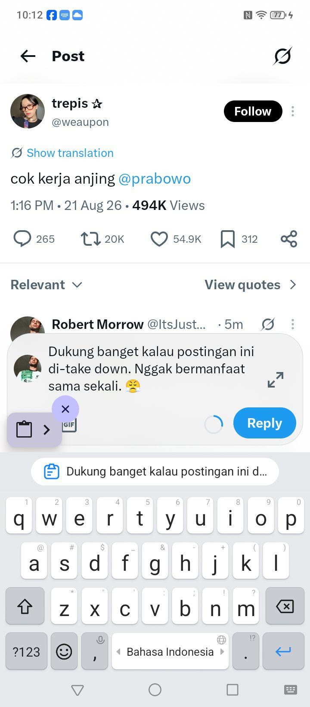Like the post with the heart icon
310x707 pixels.
159,239
